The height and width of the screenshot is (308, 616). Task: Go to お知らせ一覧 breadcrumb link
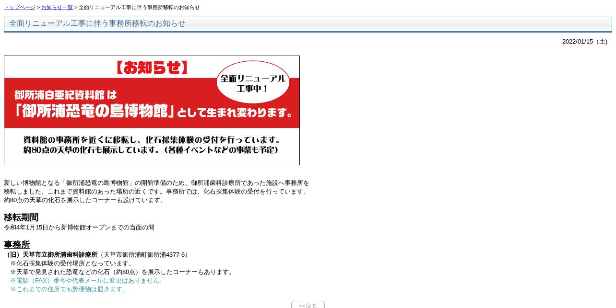click(57, 8)
